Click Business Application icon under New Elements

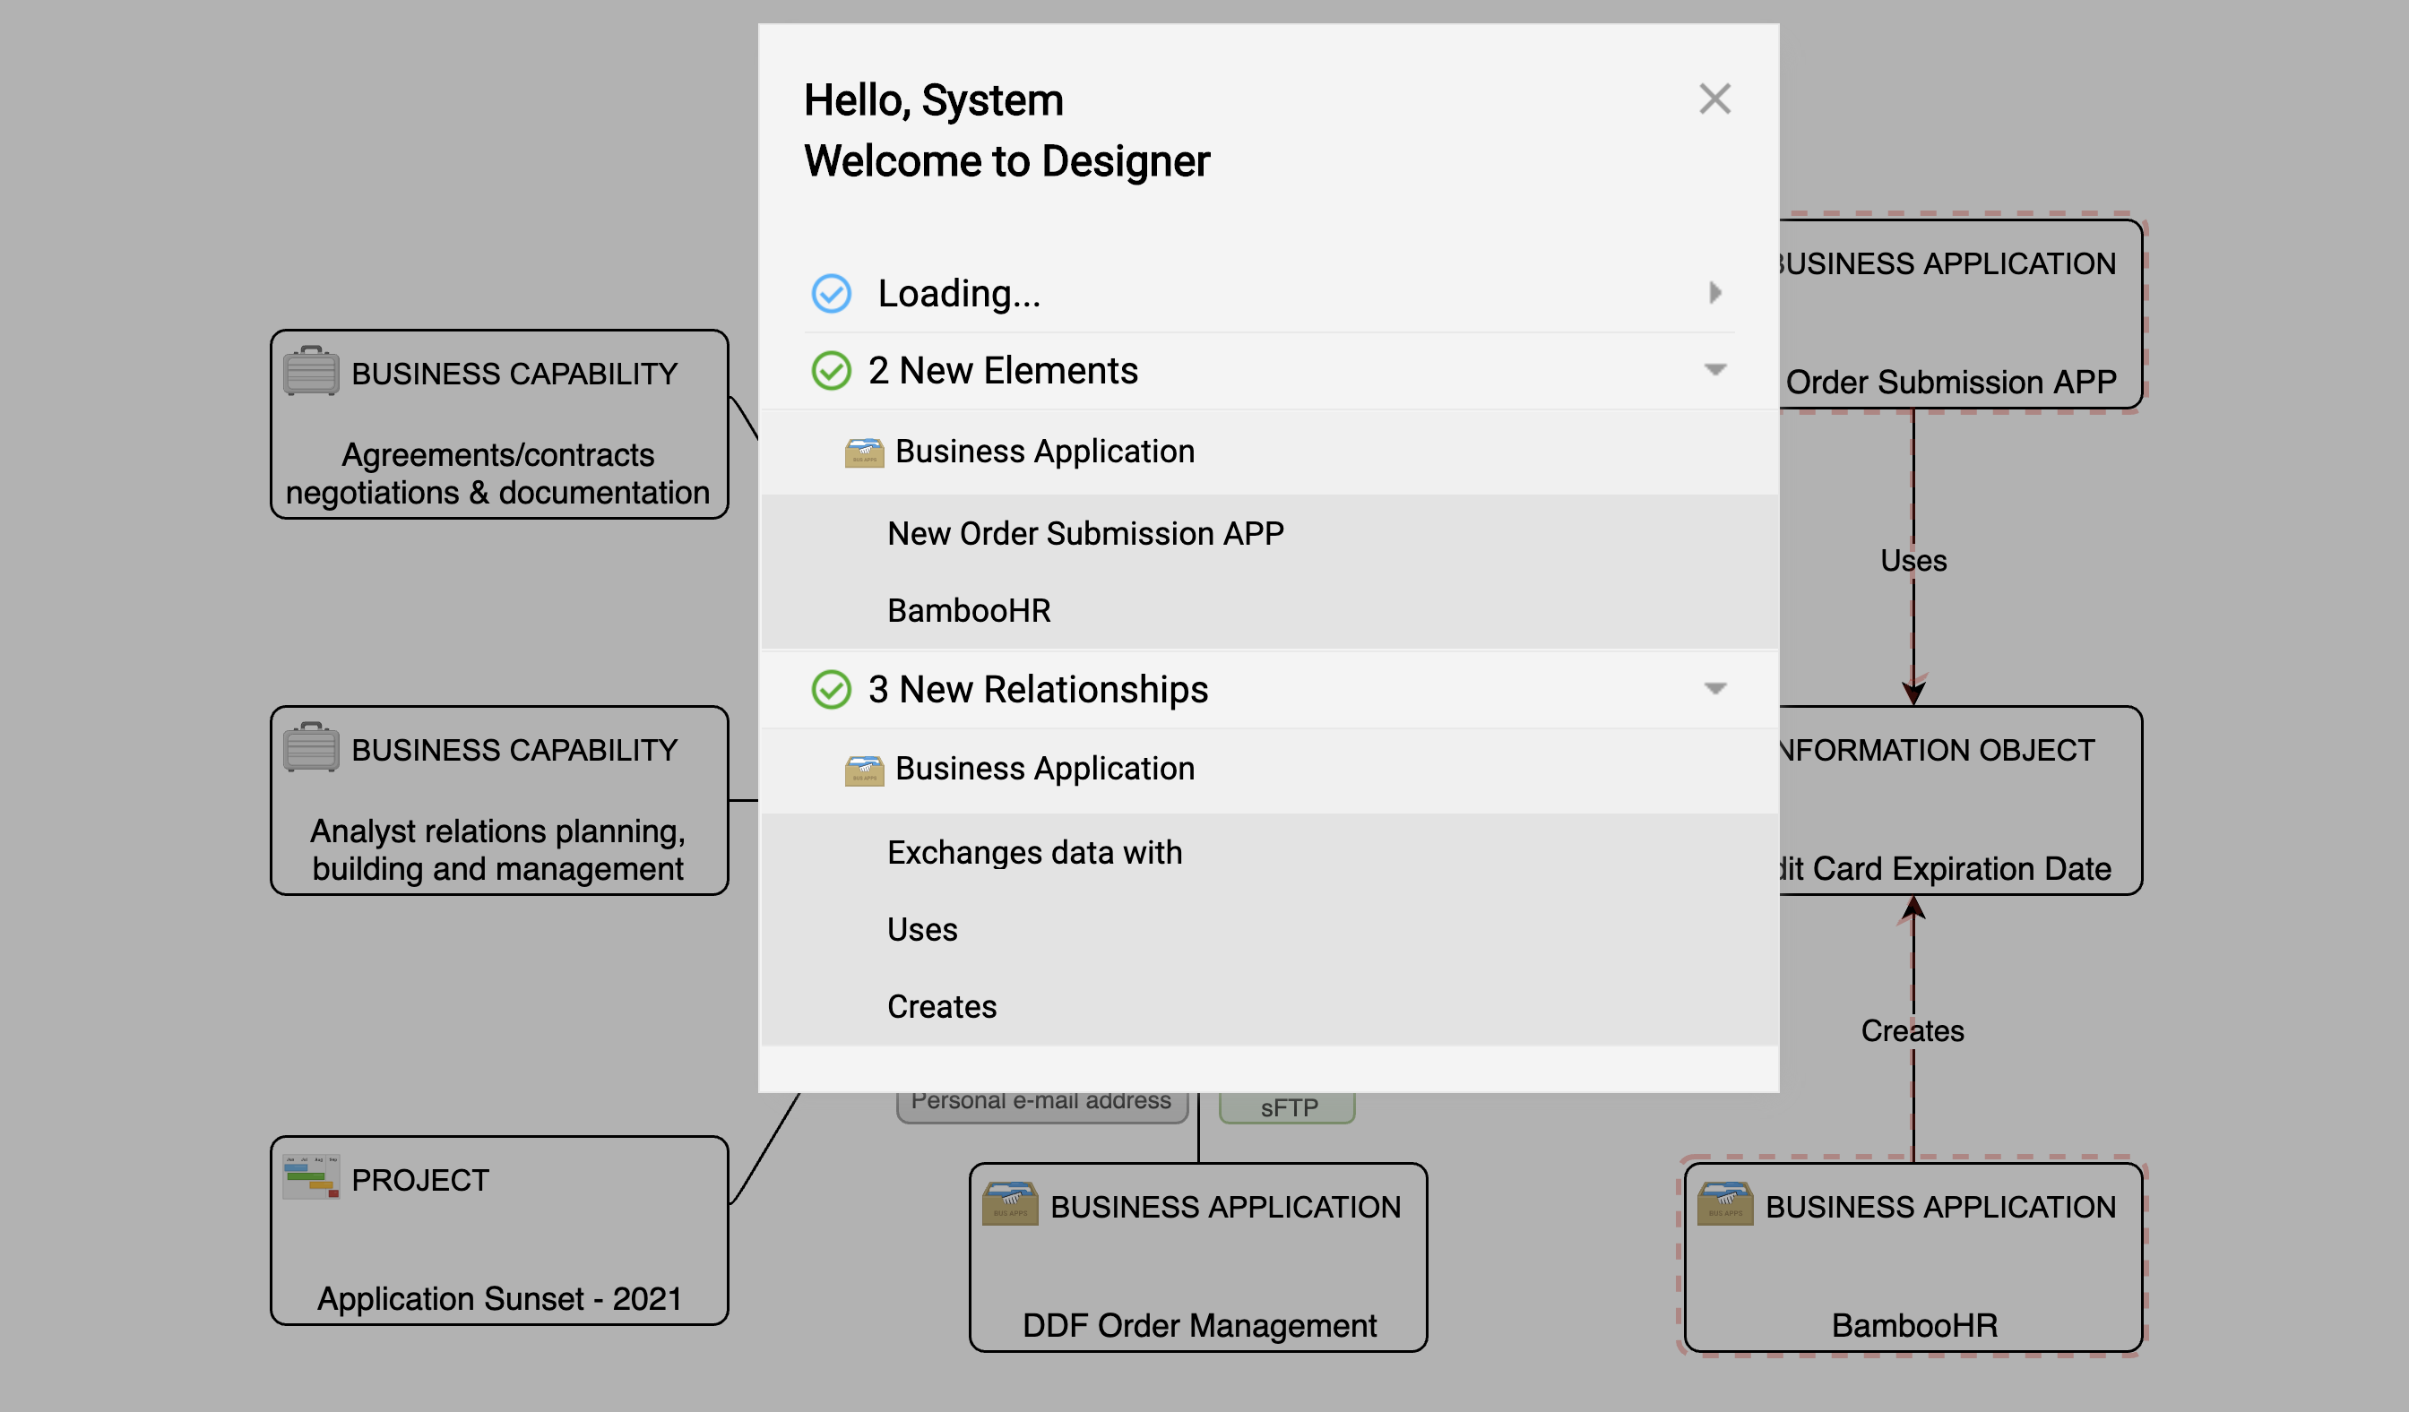point(863,452)
